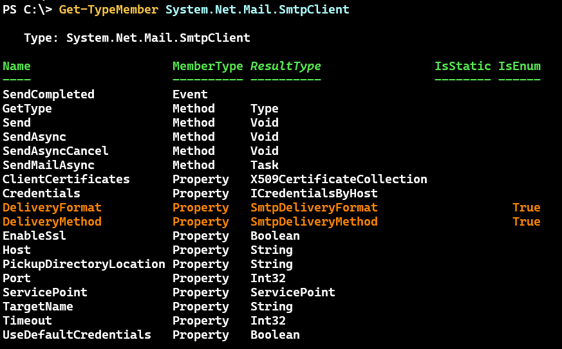Select the Send member name
The width and height of the screenshot is (562, 349).
pos(17,123)
